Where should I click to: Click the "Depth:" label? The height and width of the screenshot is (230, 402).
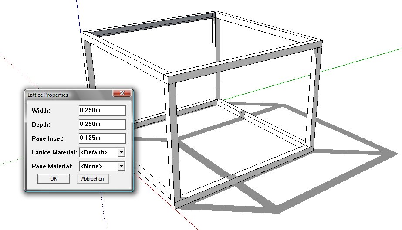coord(41,125)
